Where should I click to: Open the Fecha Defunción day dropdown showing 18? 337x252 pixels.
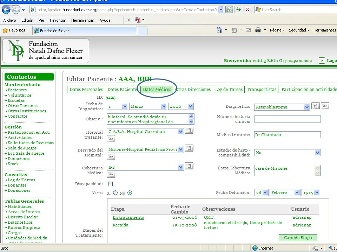click(265, 192)
